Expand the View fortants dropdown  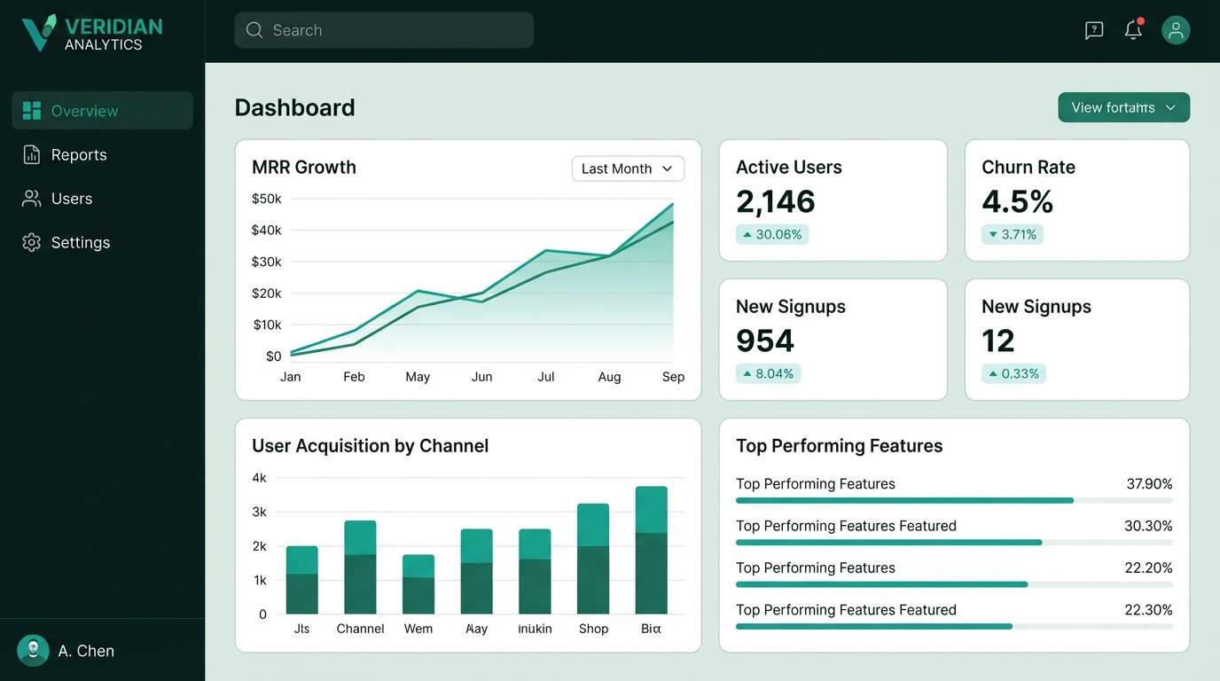pyautogui.click(x=1123, y=106)
